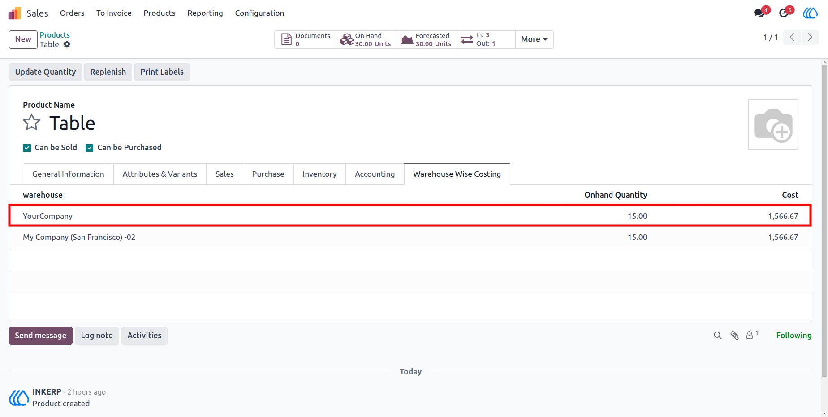Attach files using the paperclip icon
828x417 pixels.
pyautogui.click(x=734, y=336)
